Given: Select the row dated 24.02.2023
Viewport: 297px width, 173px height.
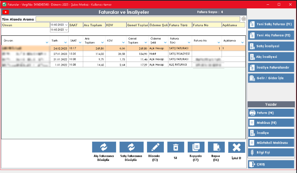Looking at the screenshot, I should [123, 48].
